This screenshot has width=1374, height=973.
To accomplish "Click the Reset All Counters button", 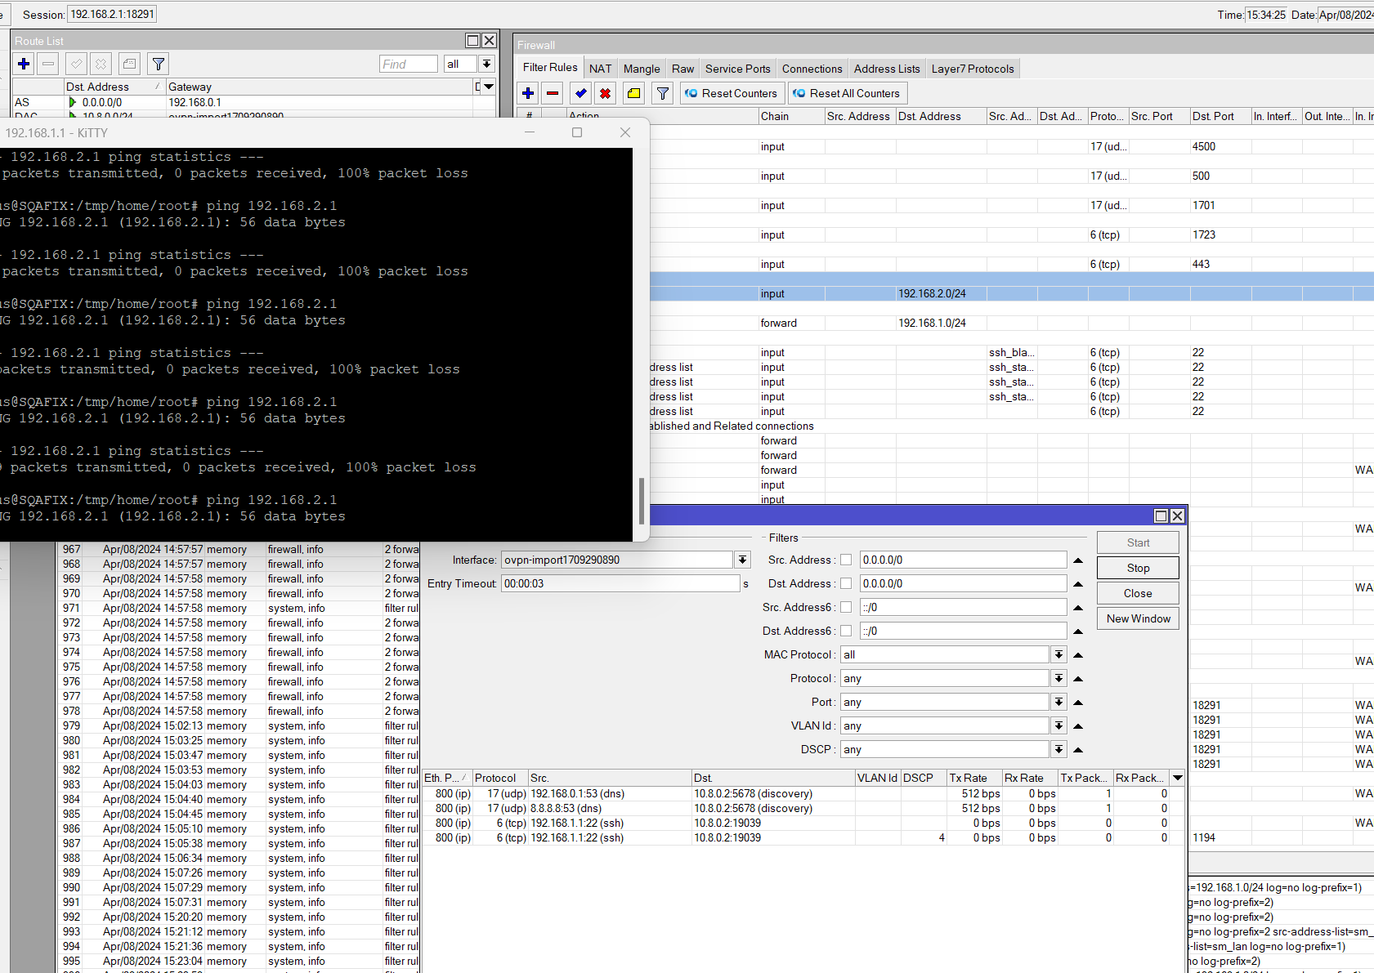I will point(847,93).
